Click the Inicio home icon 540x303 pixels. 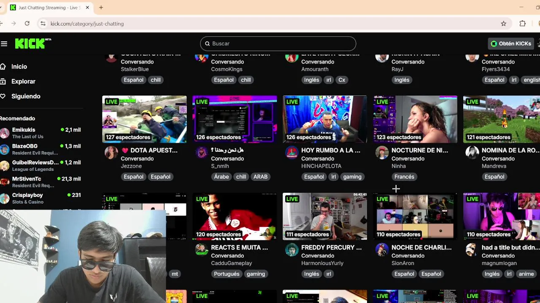click(3, 66)
